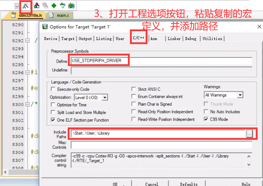
Task: Toggle Read-Only Position Independent checkbox
Action: (x=134, y=111)
